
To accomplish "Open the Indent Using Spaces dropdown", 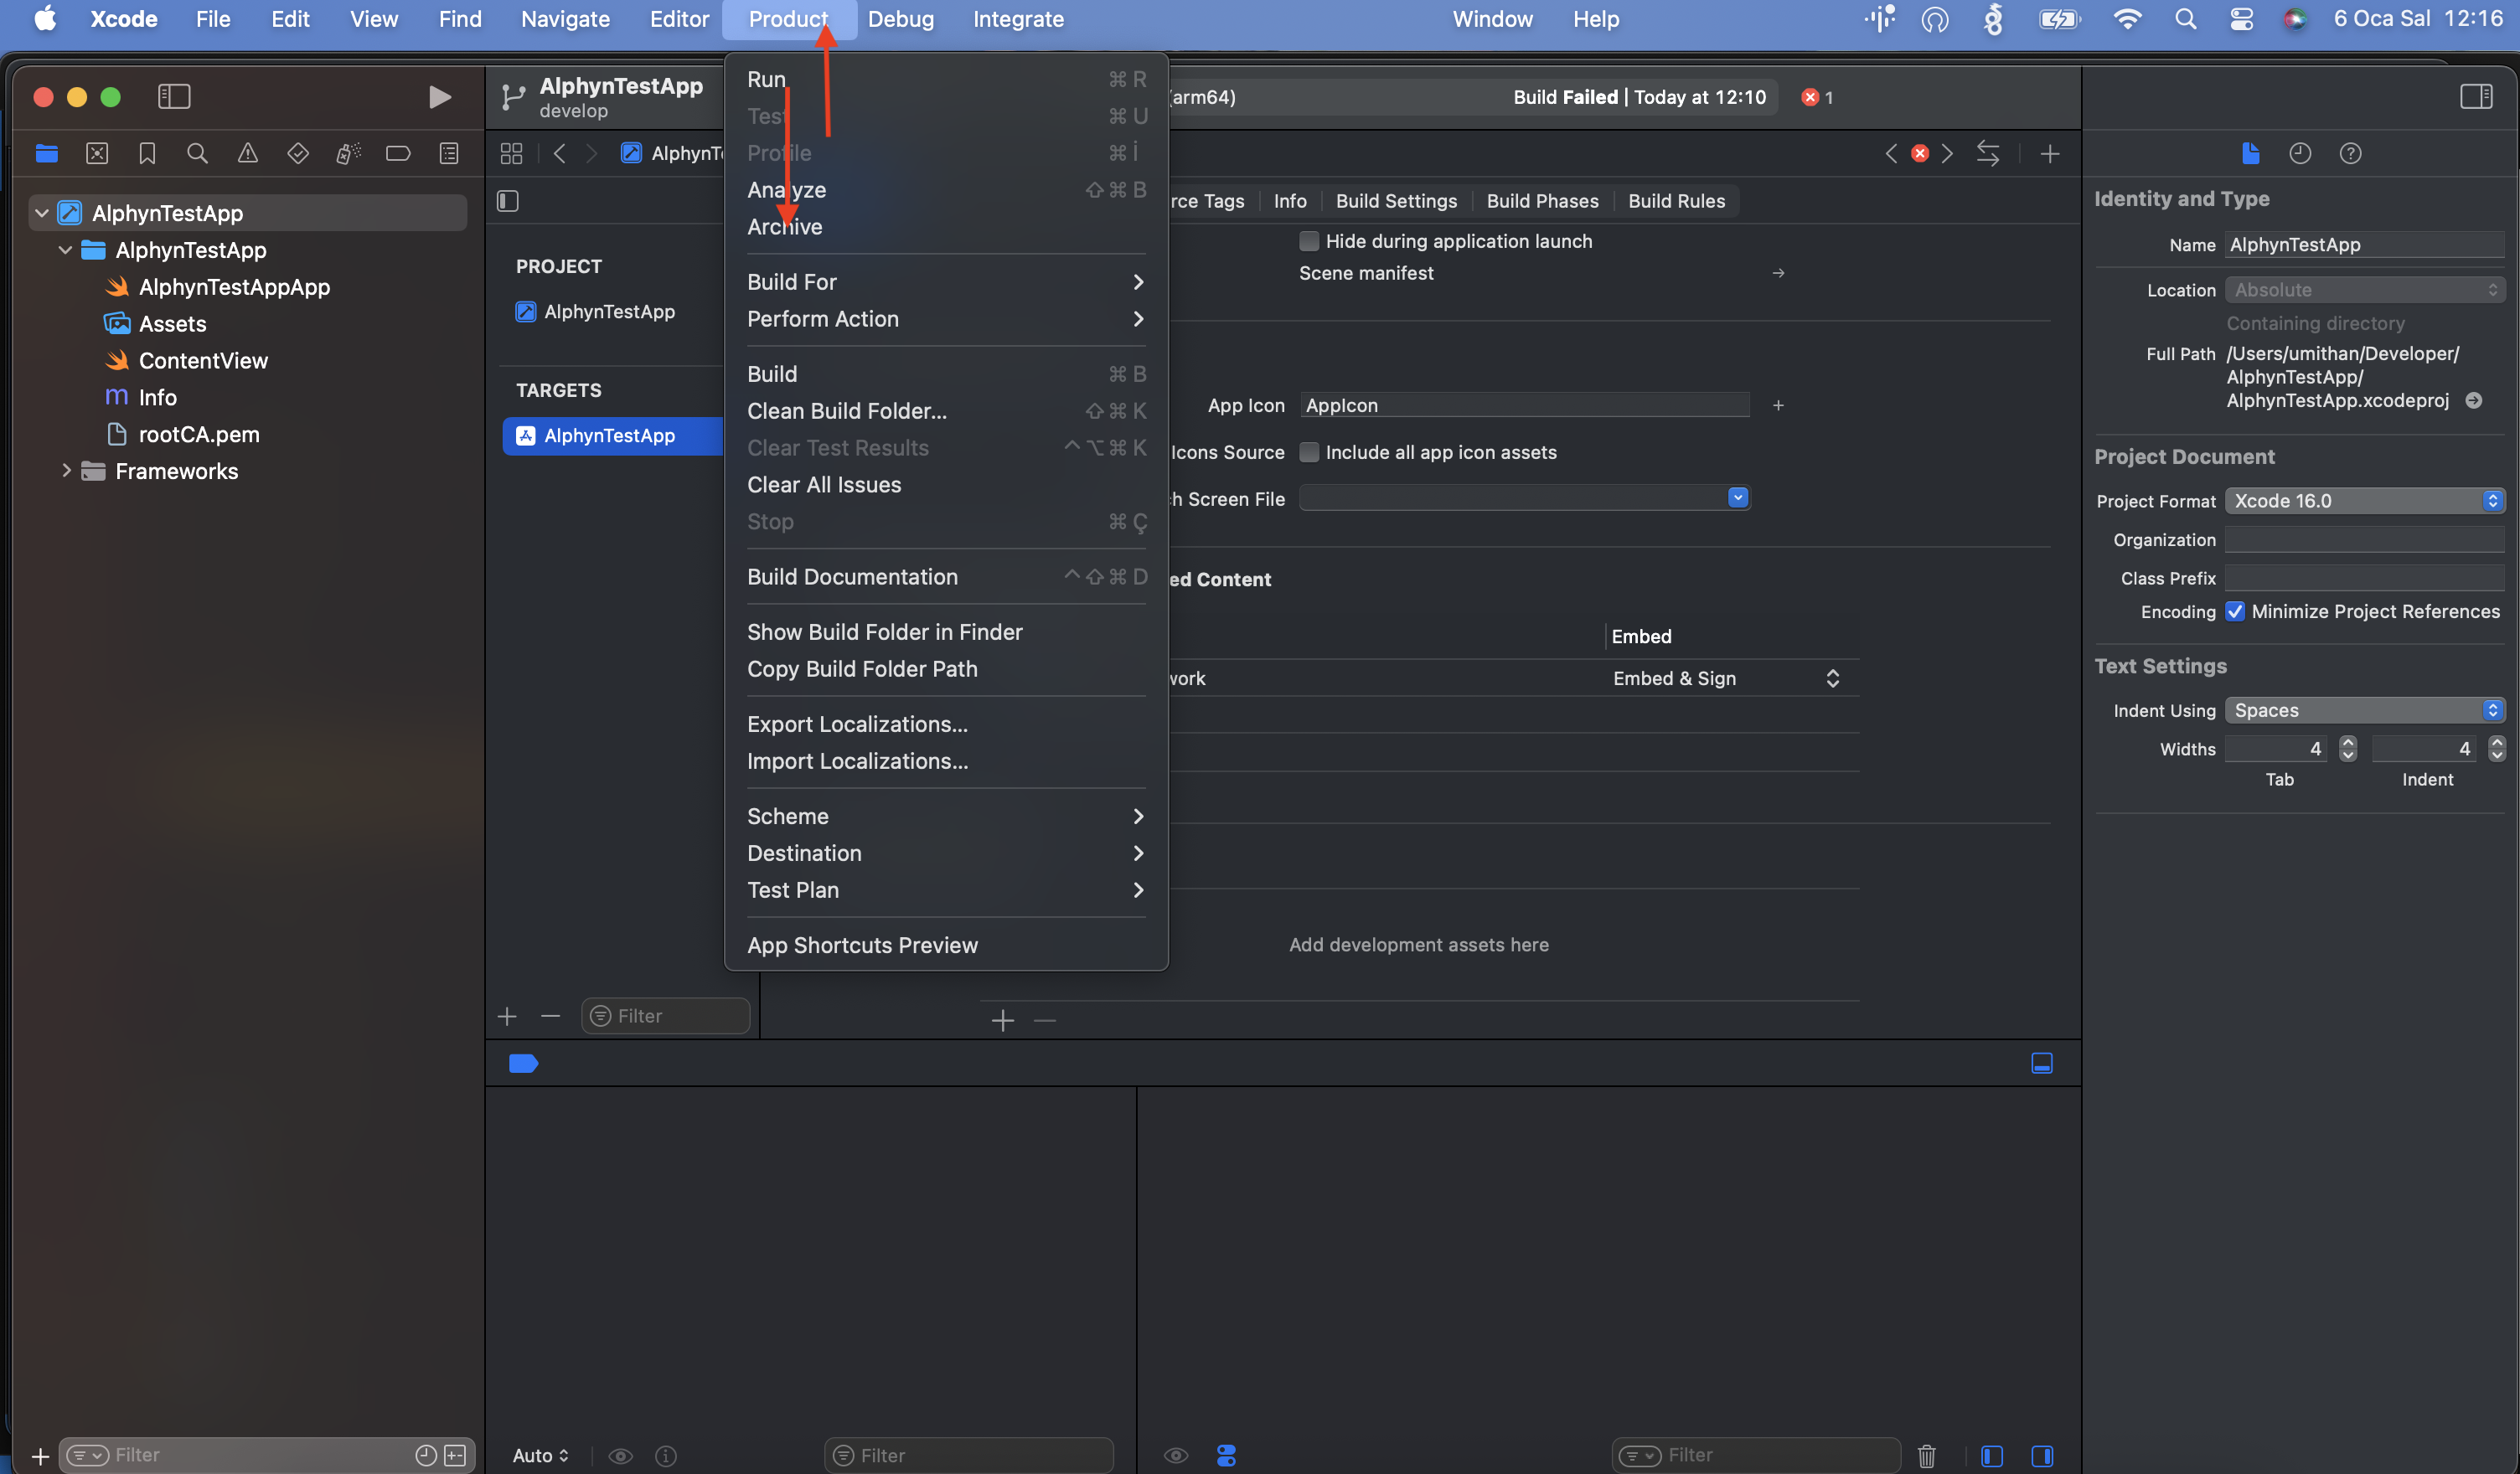I will (2364, 710).
